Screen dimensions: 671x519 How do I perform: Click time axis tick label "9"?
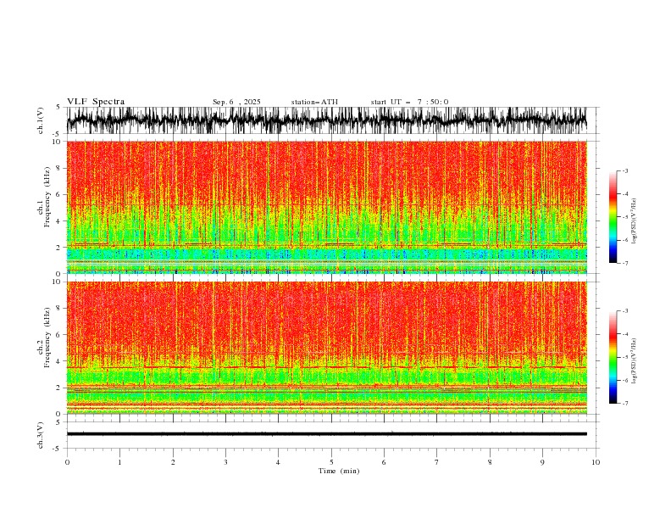pos(542,462)
